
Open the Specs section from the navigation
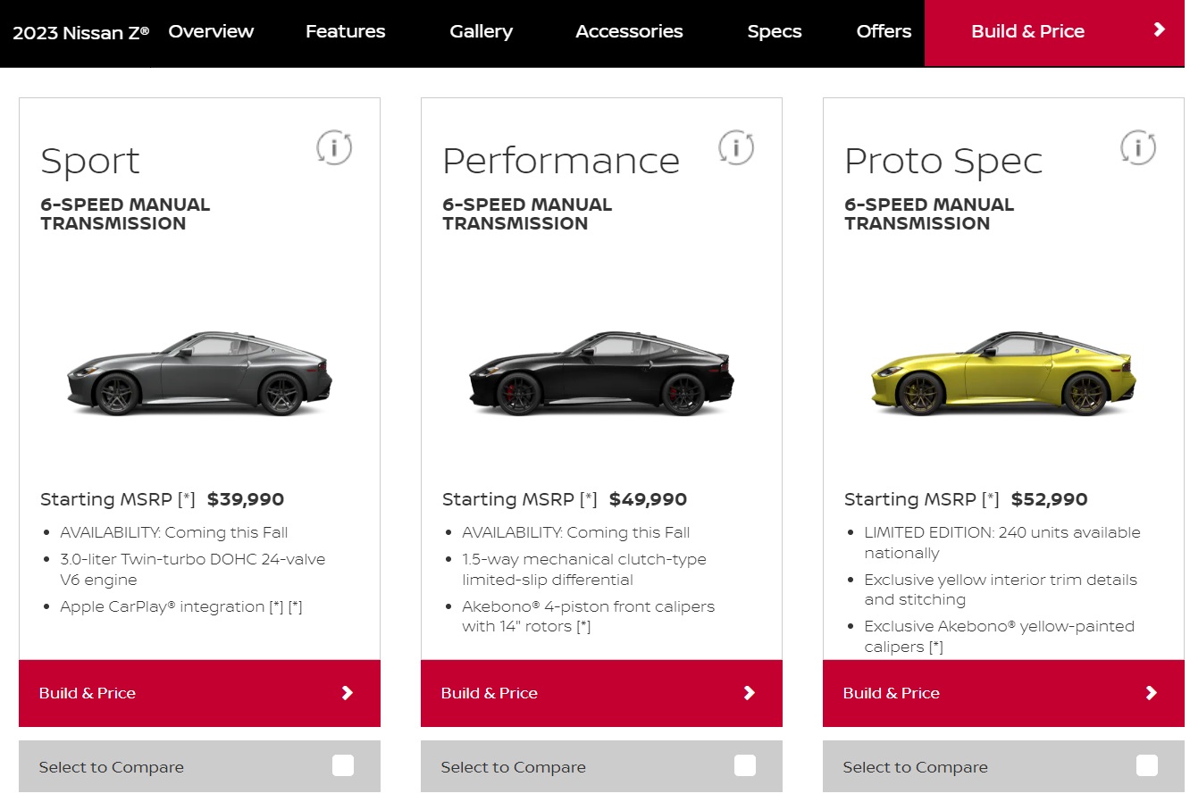coord(774,31)
